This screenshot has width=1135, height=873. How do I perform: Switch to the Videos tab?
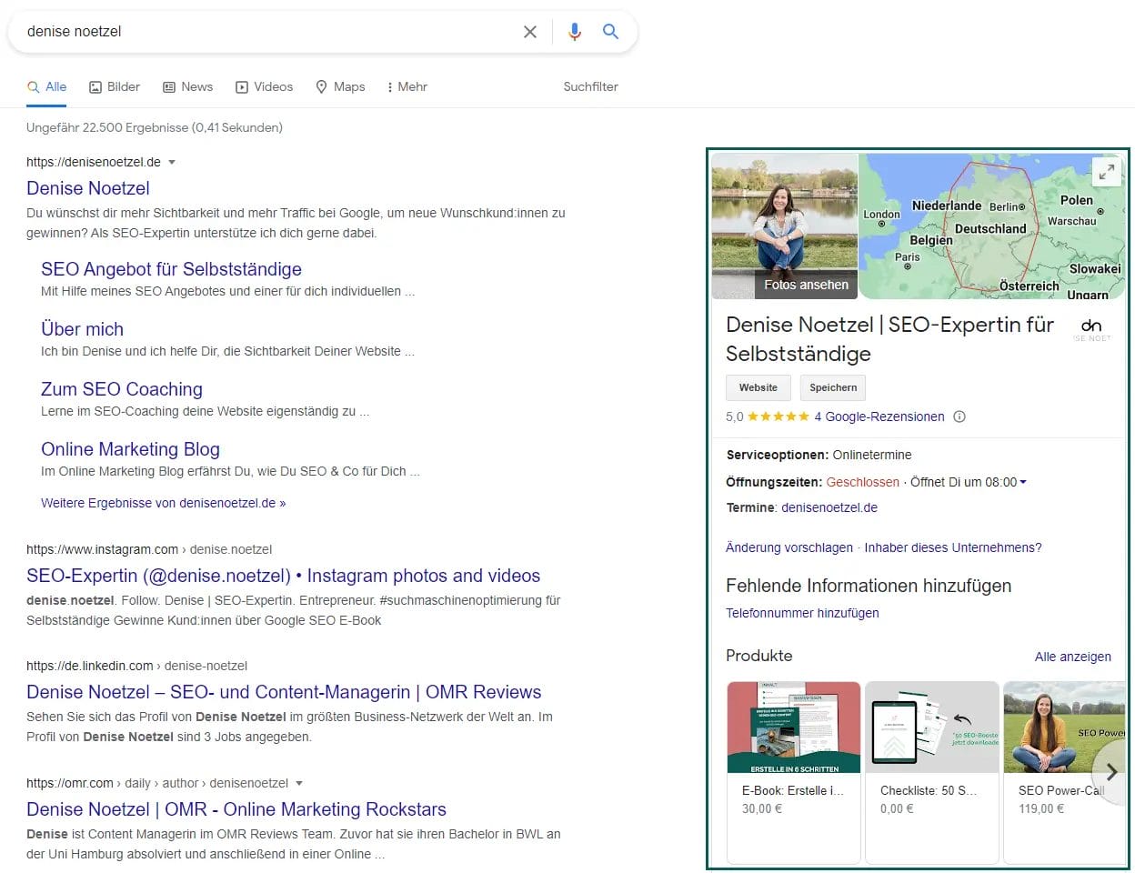pyautogui.click(x=265, y=86)
